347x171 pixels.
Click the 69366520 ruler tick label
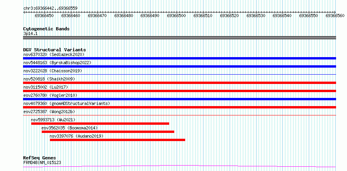(x=229, y=16)
